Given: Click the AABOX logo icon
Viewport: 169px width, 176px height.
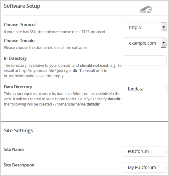Looking at the screenshot, I should pos(146,10).
